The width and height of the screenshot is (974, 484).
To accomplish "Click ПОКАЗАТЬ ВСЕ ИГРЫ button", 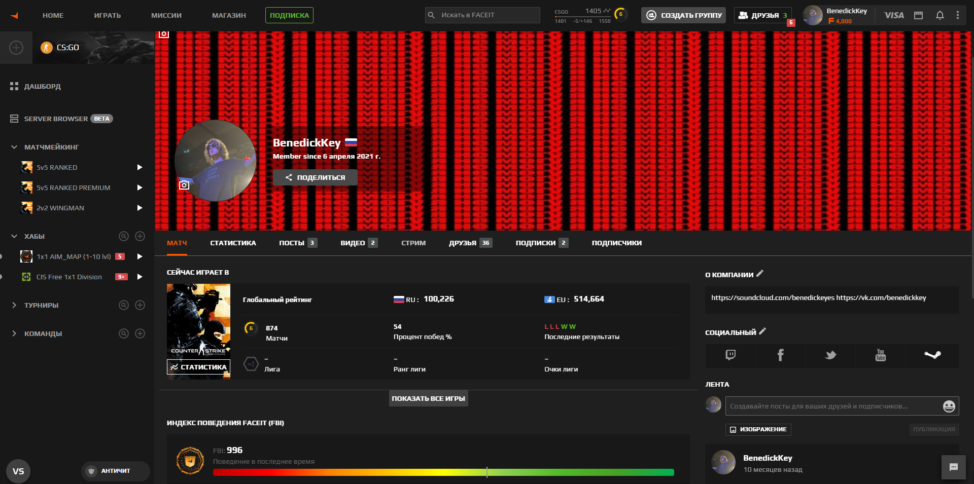I will coord(428,398).
